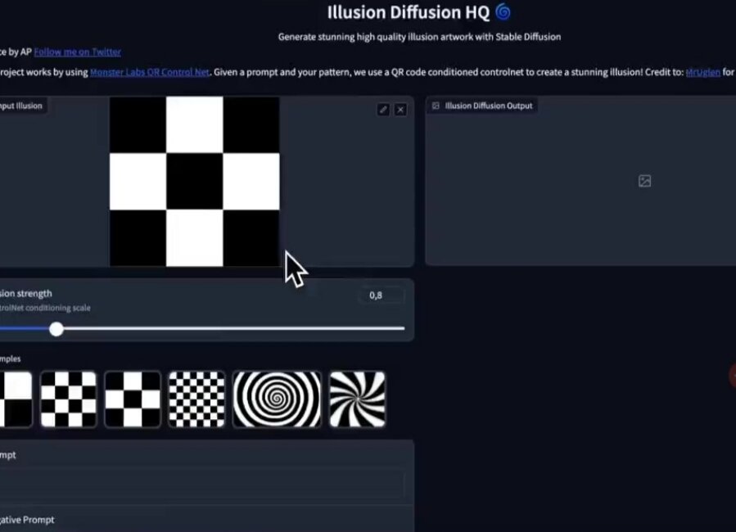
Task: Click the Illusion Diffusion Output label icon
Action: point(436,106)
